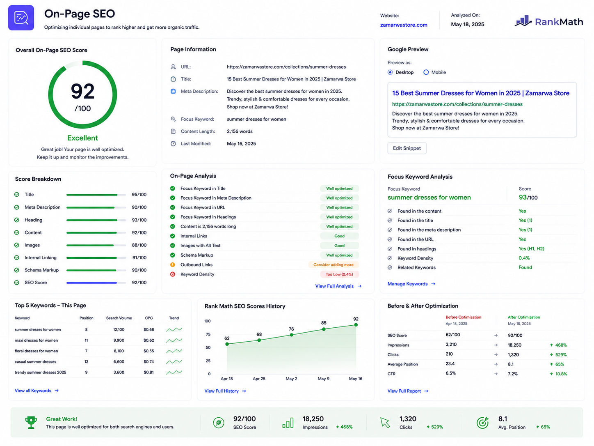Open the zamarwastore.com website link
Screen dimensions: 594x446
pos(404,25)
